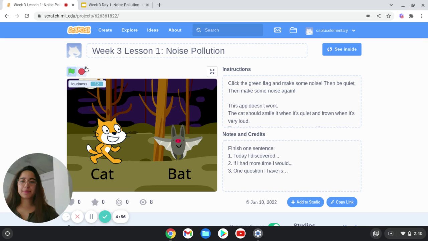The width and height of the screenshot is (428, 241).
Task: Open the recording options ellipsis menu
Action: click(66, 217)
